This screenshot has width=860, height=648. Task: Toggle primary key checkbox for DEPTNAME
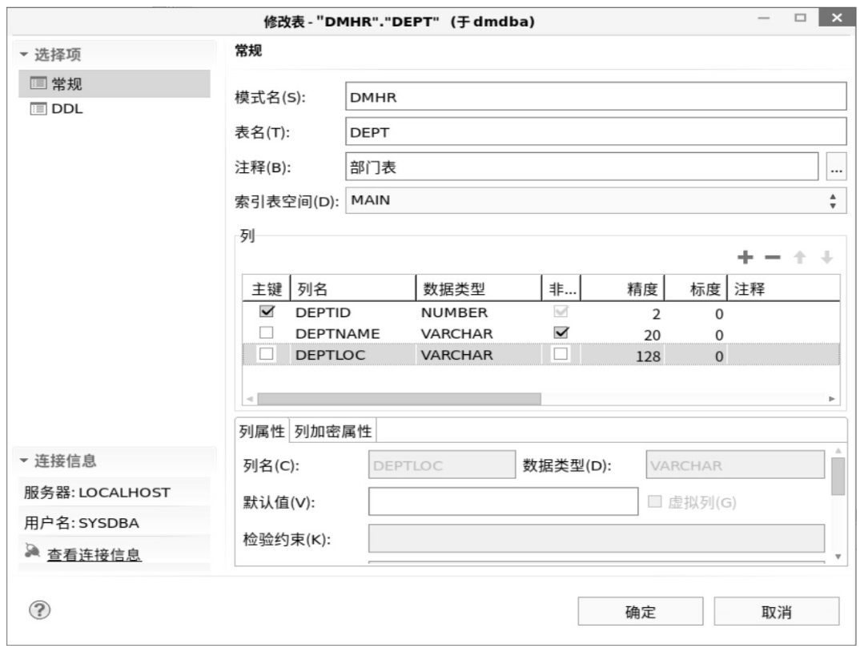tap(266, 333)
